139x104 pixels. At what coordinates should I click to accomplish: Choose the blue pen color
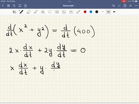(x=91, y=12)
